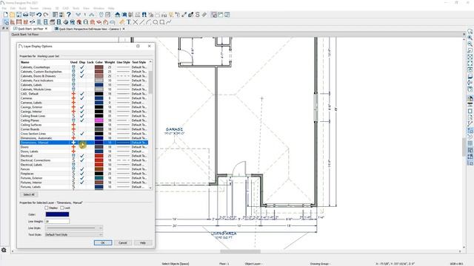Viewport: 474px width, 266px height.
Task: Activate the Select Objects arrow tool
Action: 6,22
